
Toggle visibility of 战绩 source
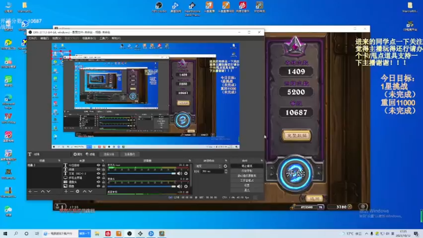coord(98,169)
